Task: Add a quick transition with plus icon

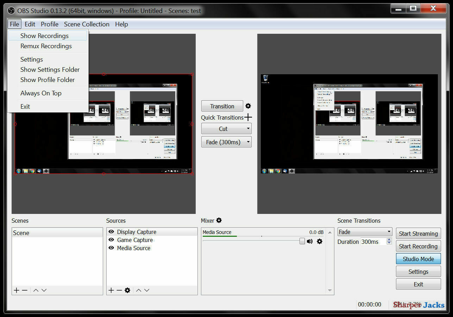Action: [248, 118]
